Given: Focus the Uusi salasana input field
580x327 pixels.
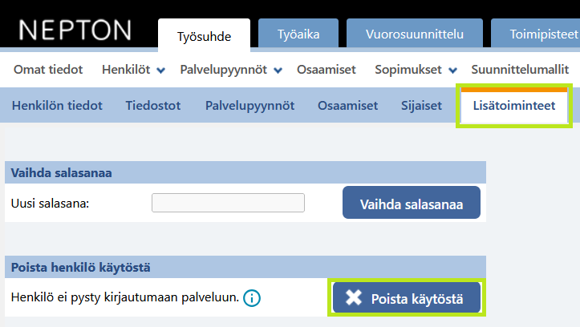Looking at the screenshot, I should [x=228, y=203].
